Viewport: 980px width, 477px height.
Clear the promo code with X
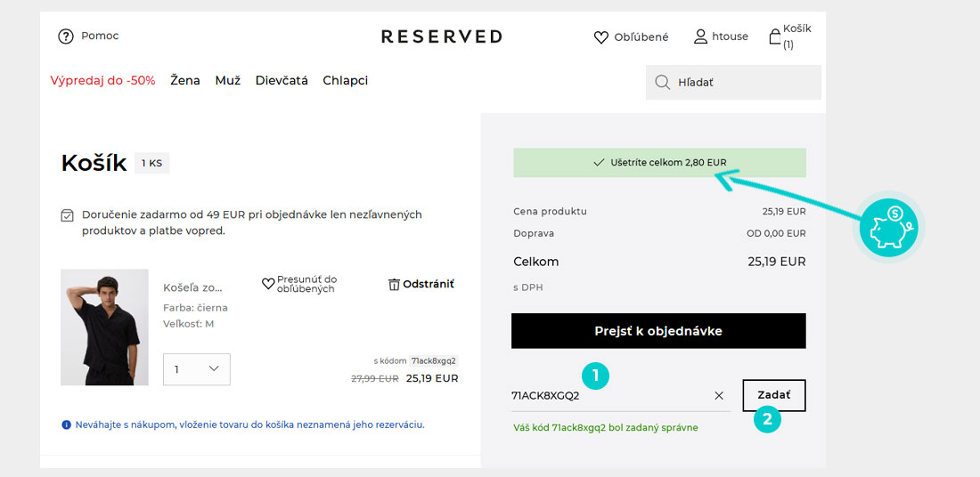[x=719, y=395]
